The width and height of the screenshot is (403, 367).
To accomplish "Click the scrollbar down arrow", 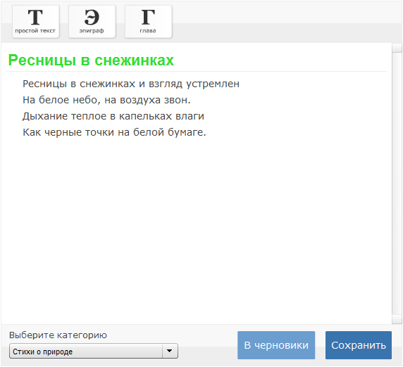I will [x=397, y=319].
